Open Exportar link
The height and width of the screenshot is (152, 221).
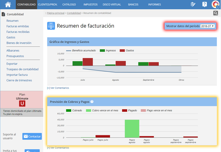pos(12,64)
